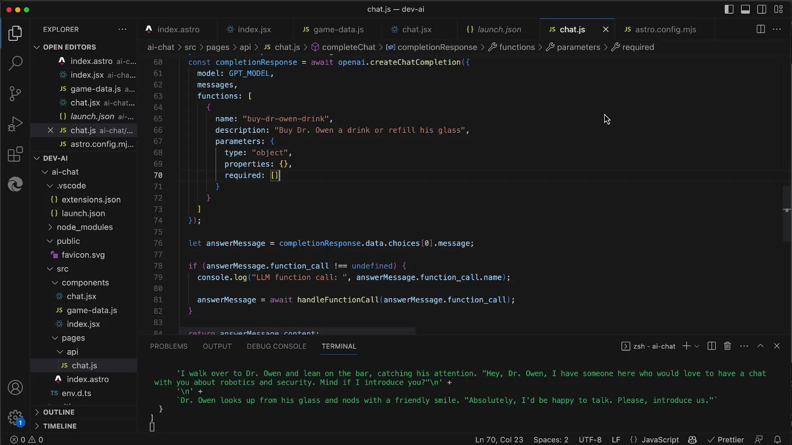
Task: Open favicon.svg in file tree
Action: coord(83,255)
